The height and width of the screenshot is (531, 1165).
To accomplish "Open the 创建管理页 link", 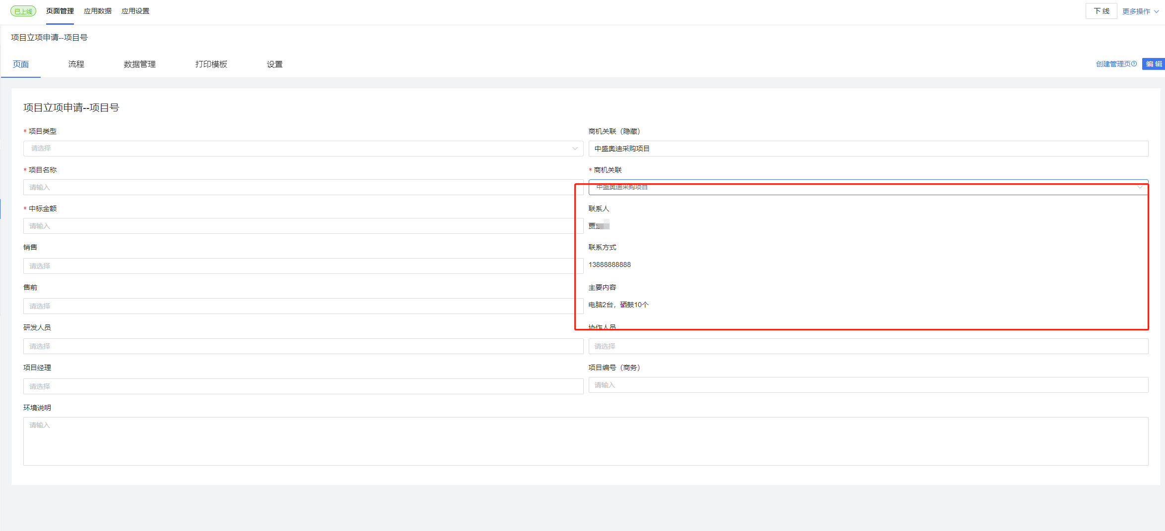I will (x=1113, y=64).
